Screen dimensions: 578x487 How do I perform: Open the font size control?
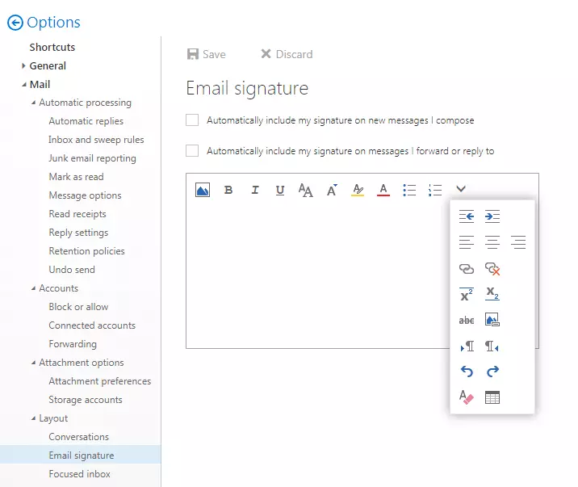coord(332,190)
